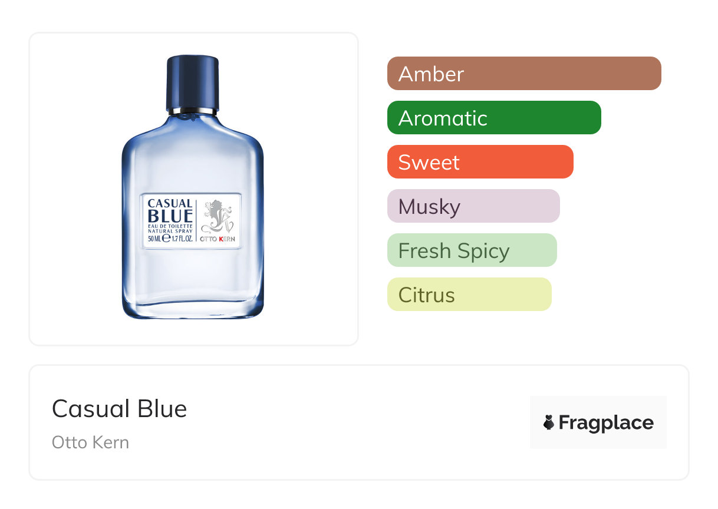Image resolution: width=718 pixels, height=509 pixels.
Task: Click the '1.7 FL.OZ.' text on the label
Action: click(x=182, y=239)
